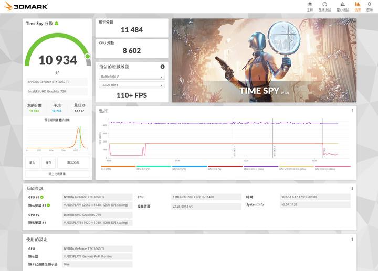Click the average score 10 743
Image resolution: width=378 pixels, height=271 pixels.
tap(57, 111)
